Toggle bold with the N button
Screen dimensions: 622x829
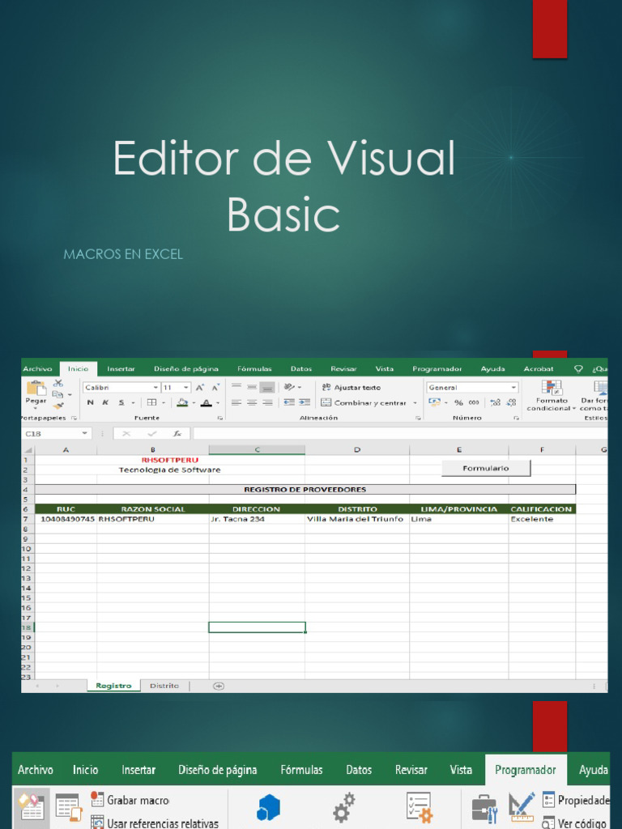tap(90, 402)
